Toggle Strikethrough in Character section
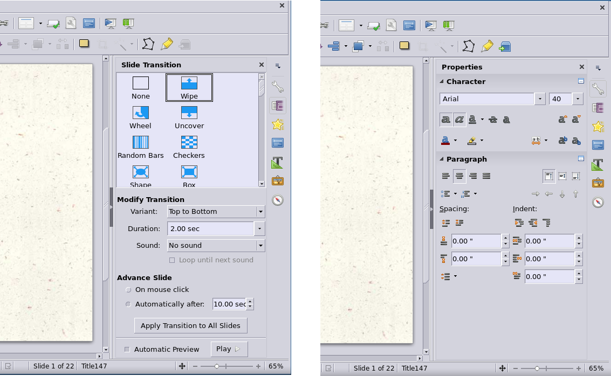Screen dimensions: 611x376 [x=493, y=120]
